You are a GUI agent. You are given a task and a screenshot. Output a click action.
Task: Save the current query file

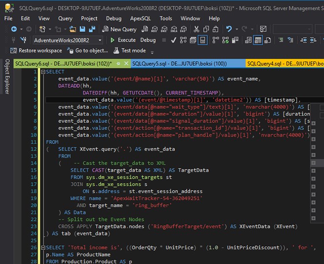tap(83, 29)
